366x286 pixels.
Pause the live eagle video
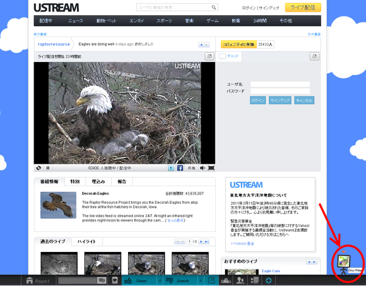[48, 168]
